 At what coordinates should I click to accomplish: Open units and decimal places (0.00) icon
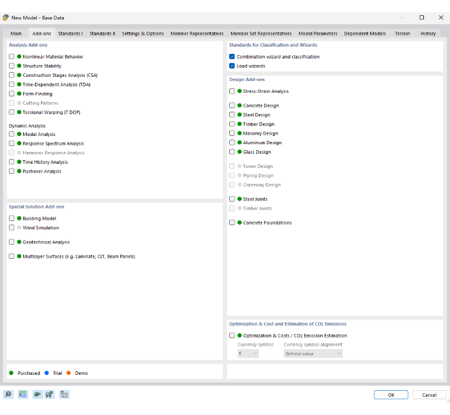pyautogui.click(x=22, y=394)
